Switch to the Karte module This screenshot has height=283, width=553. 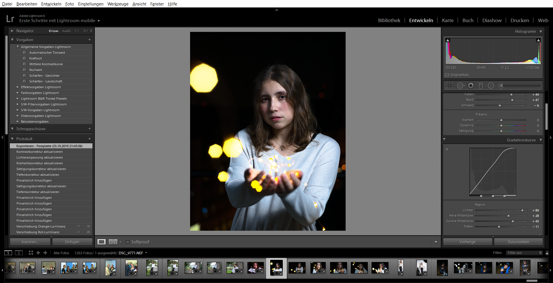coord(448,20)
